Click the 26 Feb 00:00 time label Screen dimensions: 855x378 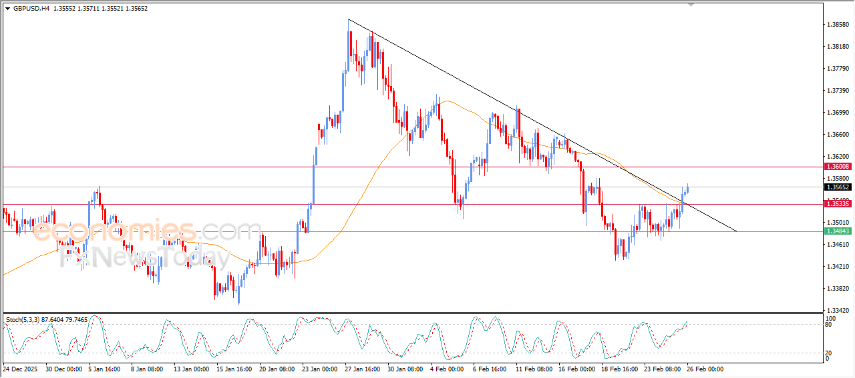coord(705,369)
